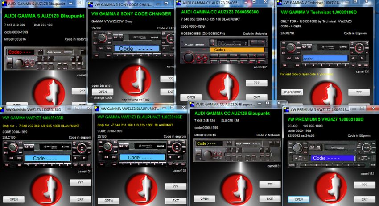The height and width of the screenshot is (206, 379).
Task: Click title bar app icon of VW GAMMA VWZ1Z3 BLAUPUNKT window
Action: coord(97,109)
